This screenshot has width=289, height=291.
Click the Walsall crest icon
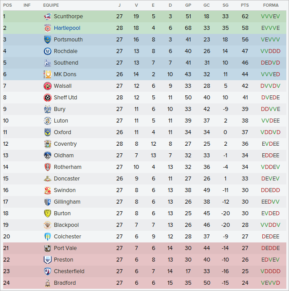pos(47,86)
